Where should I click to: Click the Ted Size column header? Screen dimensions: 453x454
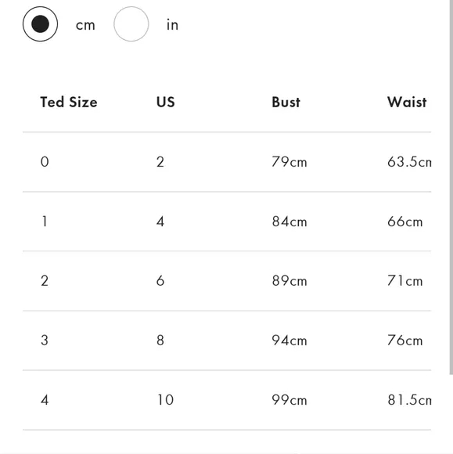point(69,103)
